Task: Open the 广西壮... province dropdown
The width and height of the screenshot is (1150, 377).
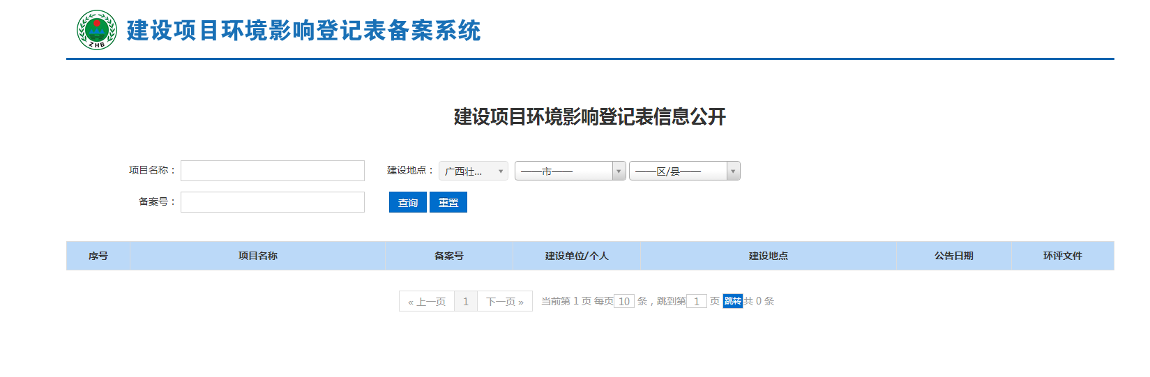Action: click(x=473, y=171)
